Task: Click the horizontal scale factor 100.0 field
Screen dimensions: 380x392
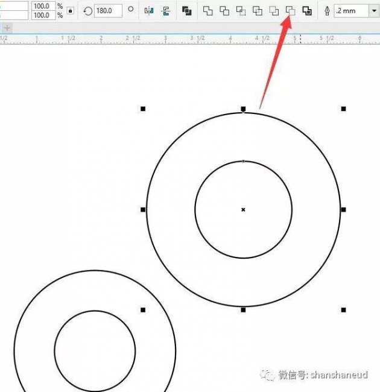Action: coord(43,6)
